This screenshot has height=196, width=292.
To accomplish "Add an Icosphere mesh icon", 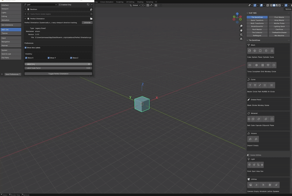I will point(257,65).
